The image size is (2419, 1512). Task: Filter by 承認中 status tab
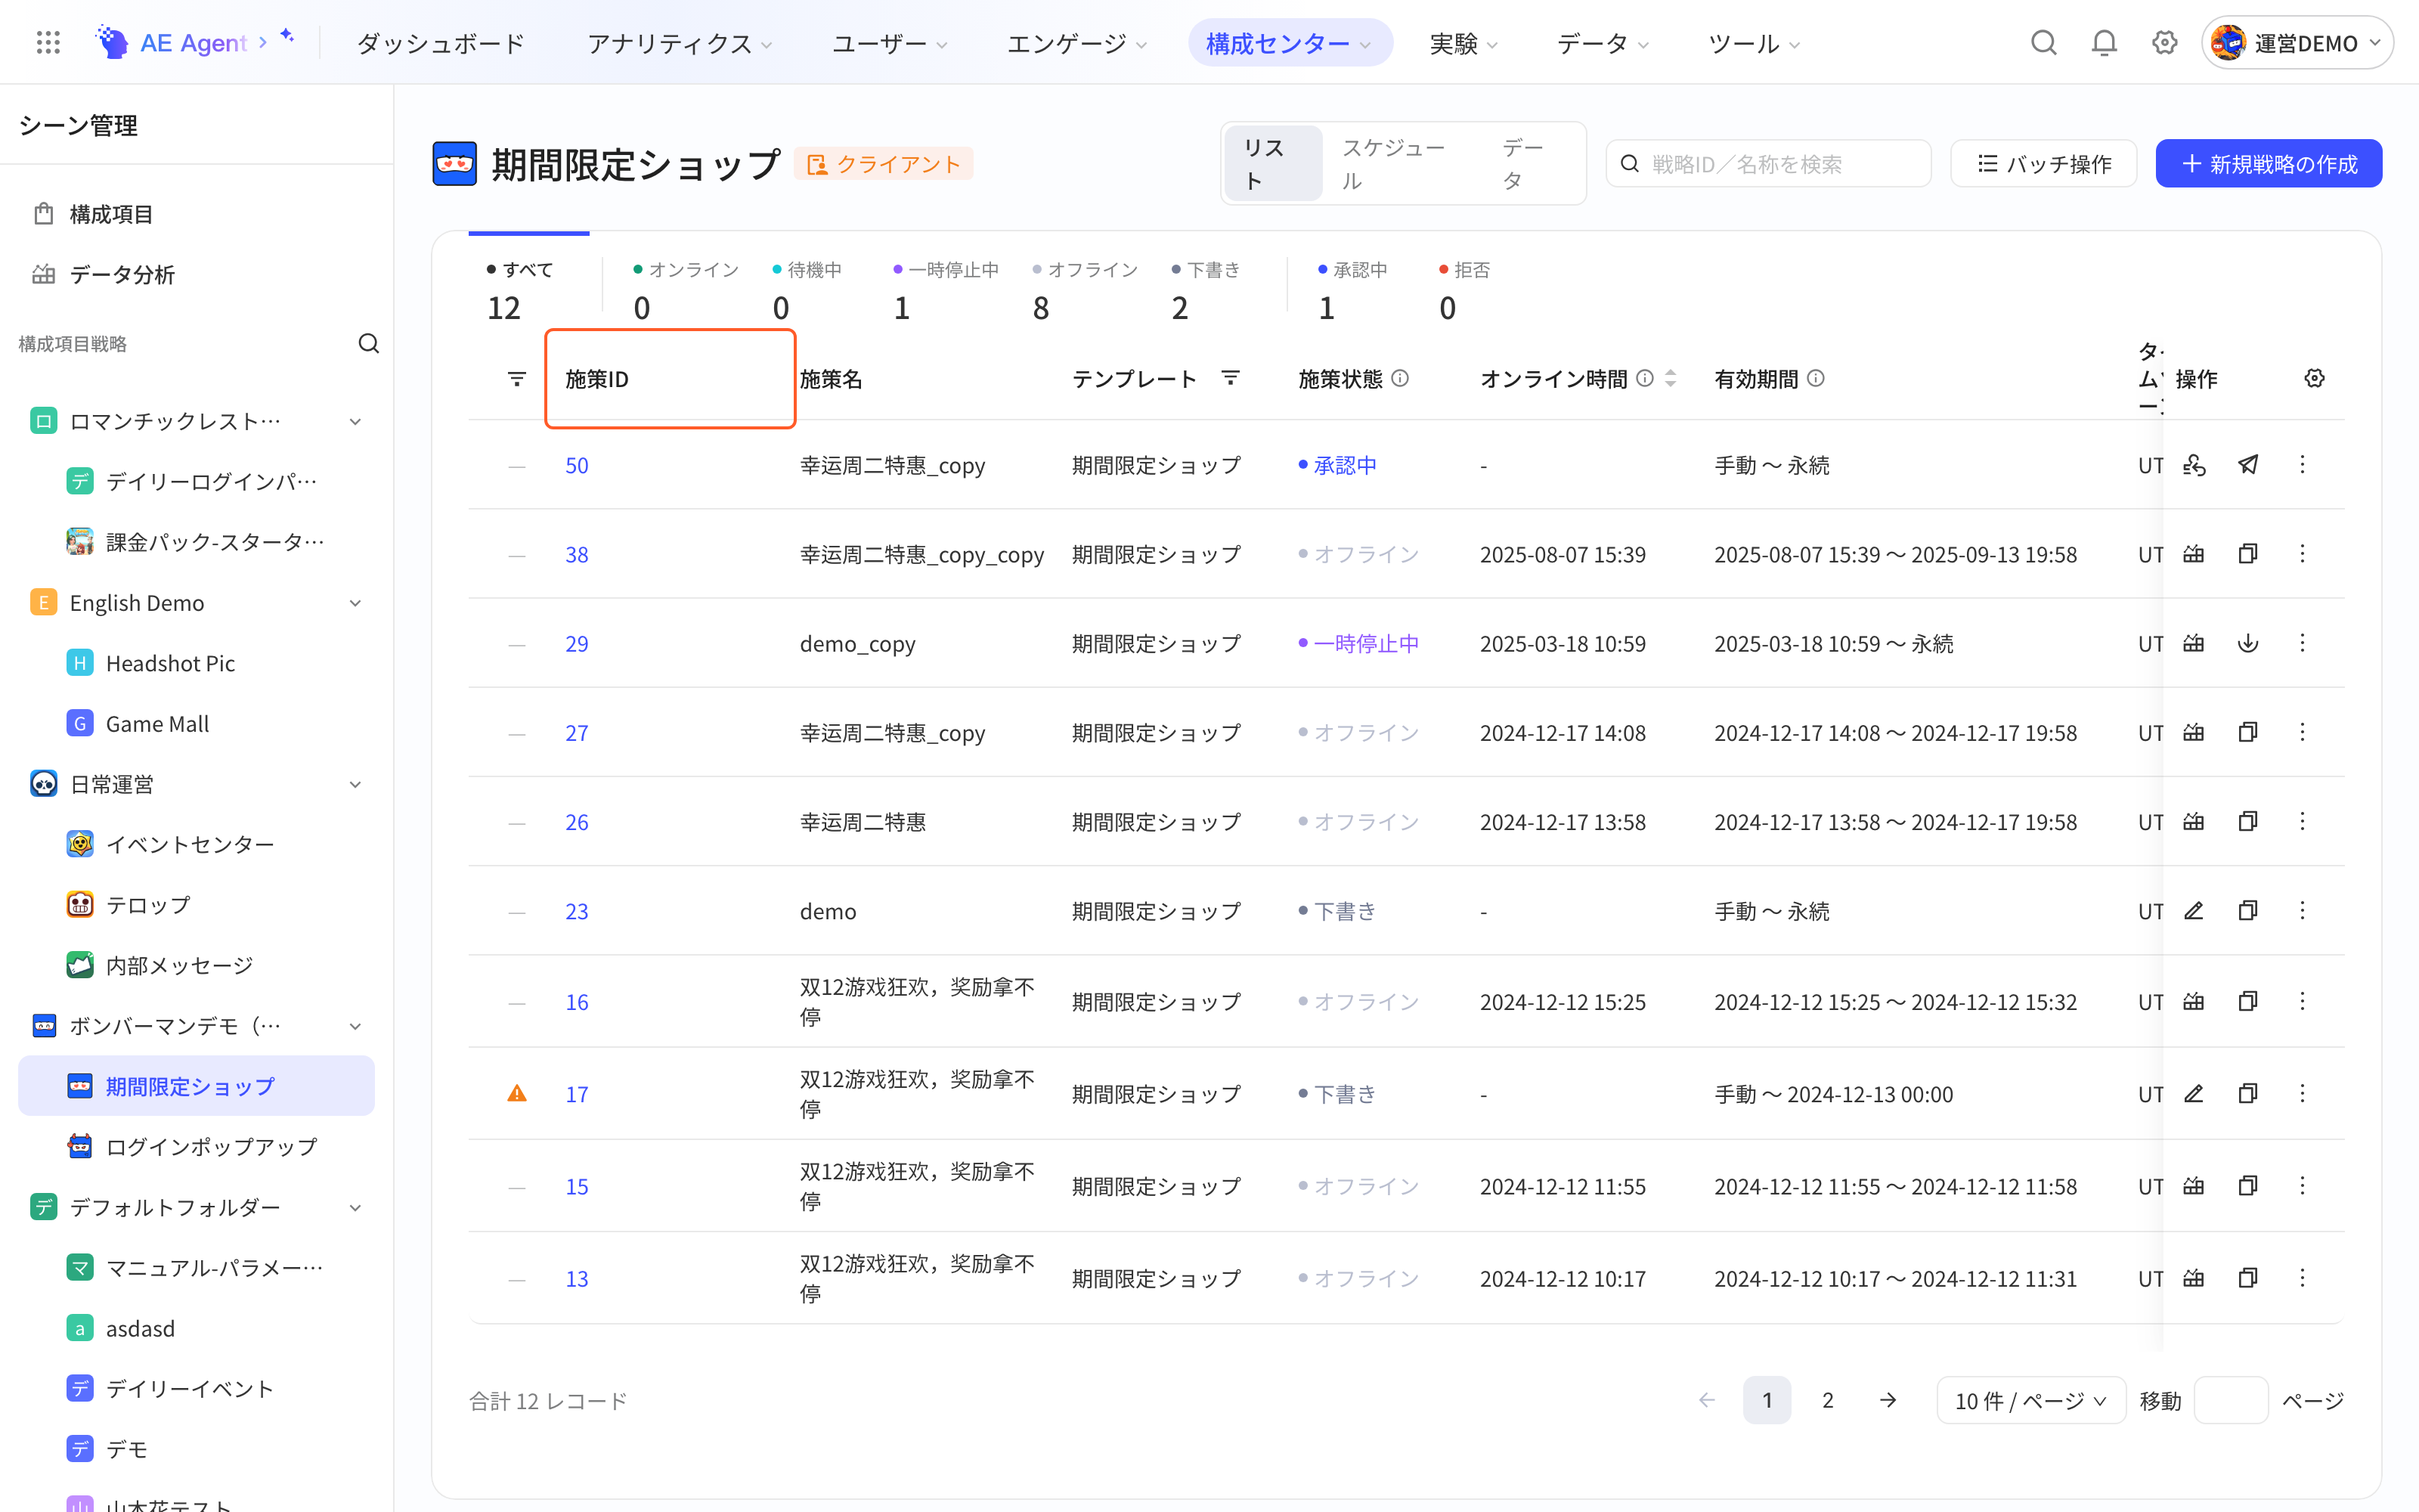point(1352,292)
